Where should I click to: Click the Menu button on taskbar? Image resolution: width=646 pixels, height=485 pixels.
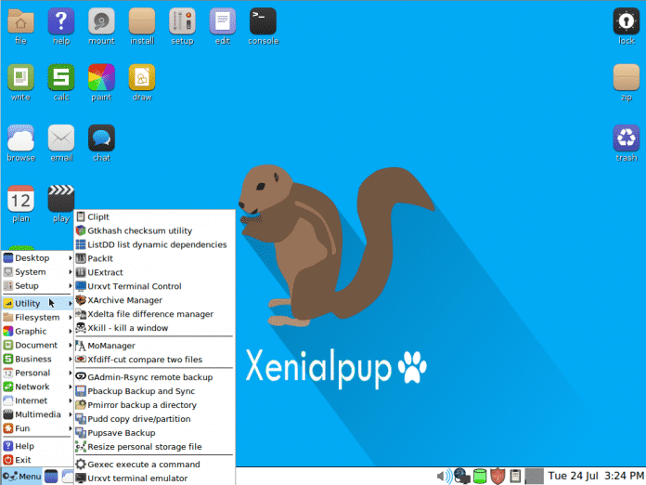click(x=22, y=477)
